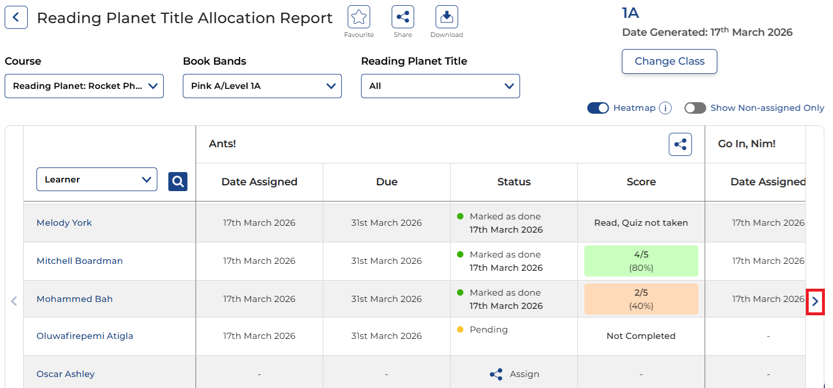Open the Course dropdown
The width and height of the screenshot is (833, 388).
[84, 86]
